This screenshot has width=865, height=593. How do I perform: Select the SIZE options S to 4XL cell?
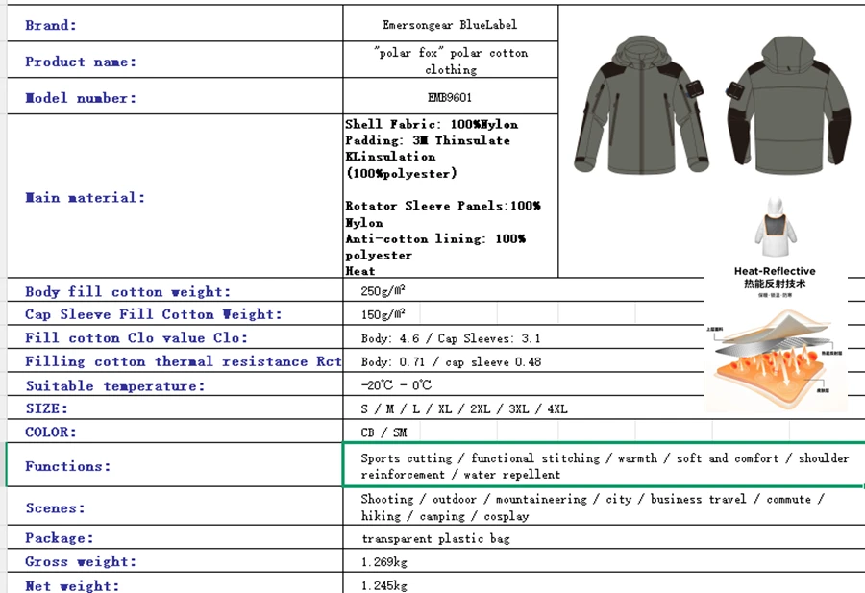pos(524,408)
